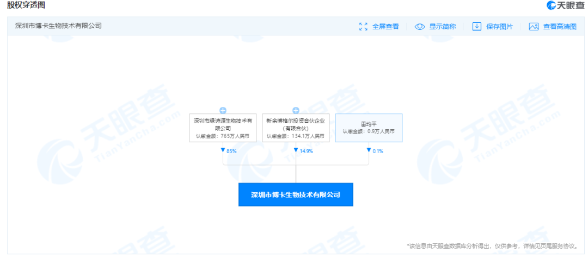The width and height of the screenshot is (588, 259).
Task: Toggle the eye icon for short names
Action: coord(419,26)
